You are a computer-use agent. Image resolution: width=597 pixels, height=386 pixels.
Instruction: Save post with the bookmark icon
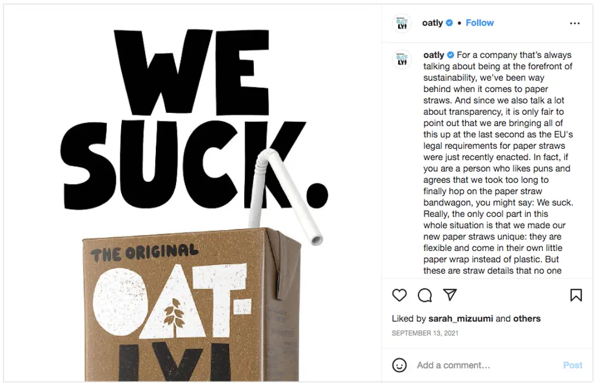(x=576, y=295)
